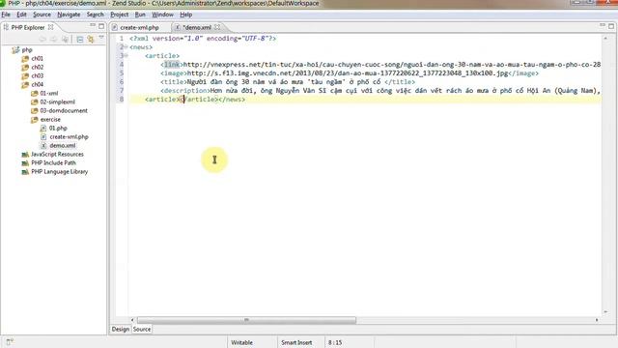Click the JavaScript Resources library icon
Screen dimensions: 618x348
pyautogui.click(x=25, y=155)
